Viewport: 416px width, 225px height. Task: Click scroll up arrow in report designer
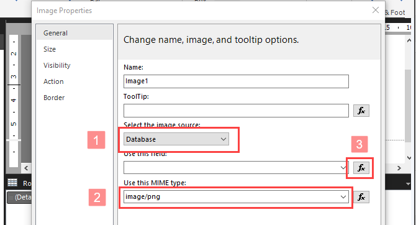409,40
